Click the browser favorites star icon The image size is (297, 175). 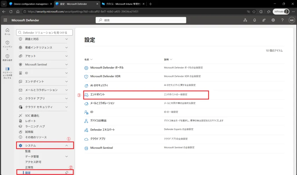click(254, 12)
